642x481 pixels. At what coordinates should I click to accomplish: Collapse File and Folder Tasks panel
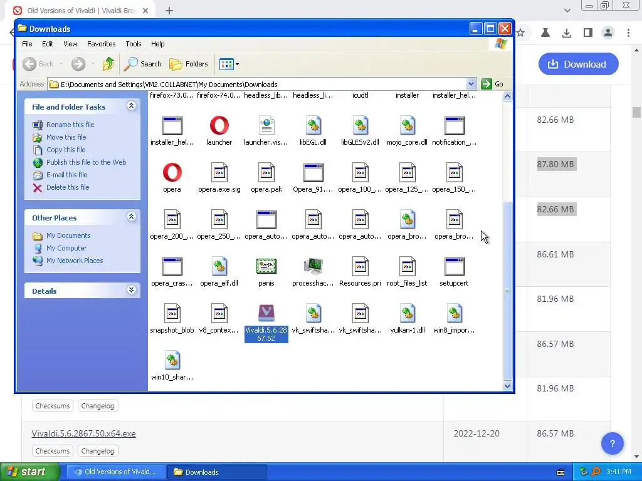click(x=131, y=106)
